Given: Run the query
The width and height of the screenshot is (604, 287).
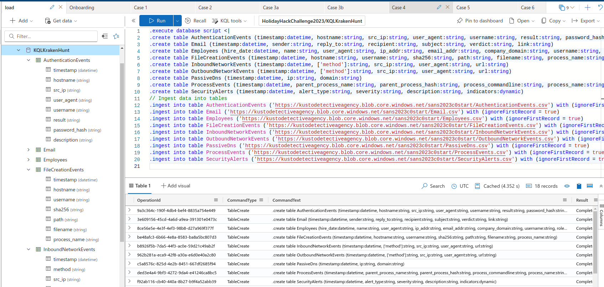Looking at the screenshot, I should pos(156,21).
